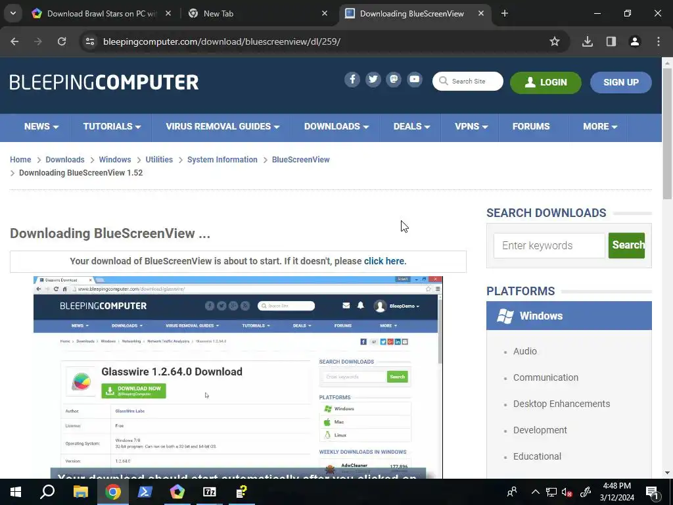
Task: Expand the DEALS menu
Action: click(x=411, y=127)
